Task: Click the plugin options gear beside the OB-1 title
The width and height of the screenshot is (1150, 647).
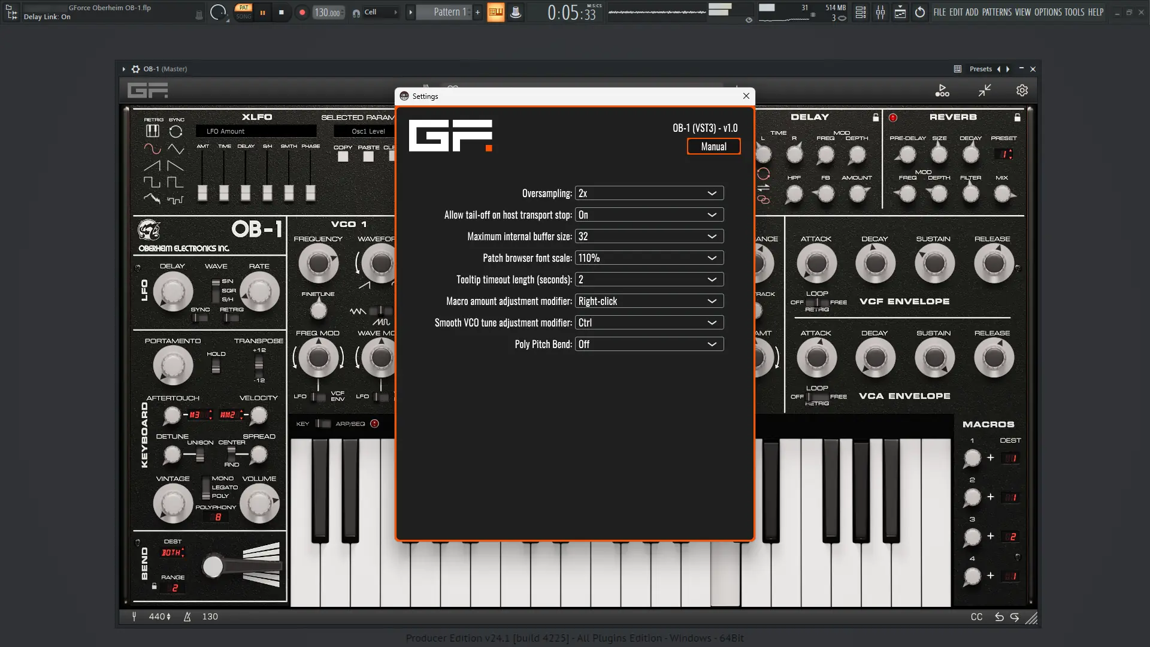Action: pos(137,69)
